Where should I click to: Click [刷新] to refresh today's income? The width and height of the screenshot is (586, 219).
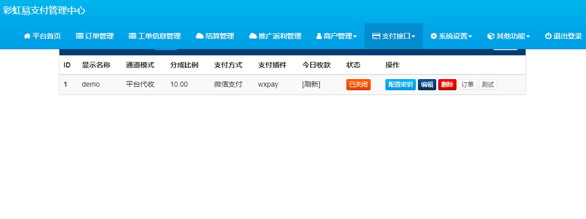(x=311, y=85)
